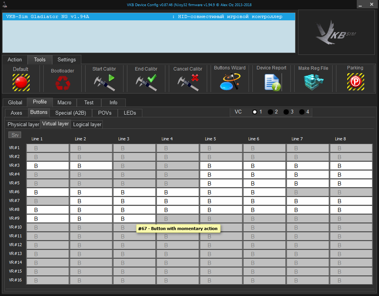379x296 pixels.
Task: Click the Parking icon
Action: tap(355, 82)
